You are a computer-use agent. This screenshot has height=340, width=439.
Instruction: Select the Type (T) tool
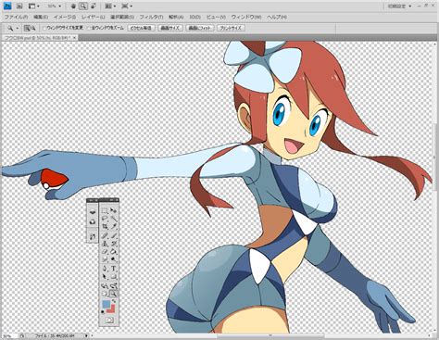(x=114, y=268)
